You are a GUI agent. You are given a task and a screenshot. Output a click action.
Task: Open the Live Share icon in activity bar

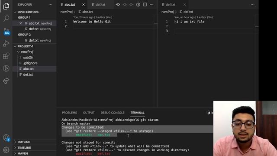[6, 81]
